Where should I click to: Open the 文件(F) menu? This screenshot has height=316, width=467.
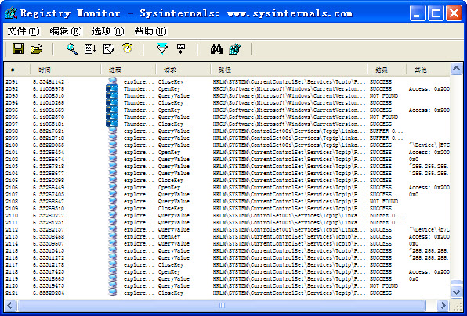pyautogui.click(x=24, y=31)
